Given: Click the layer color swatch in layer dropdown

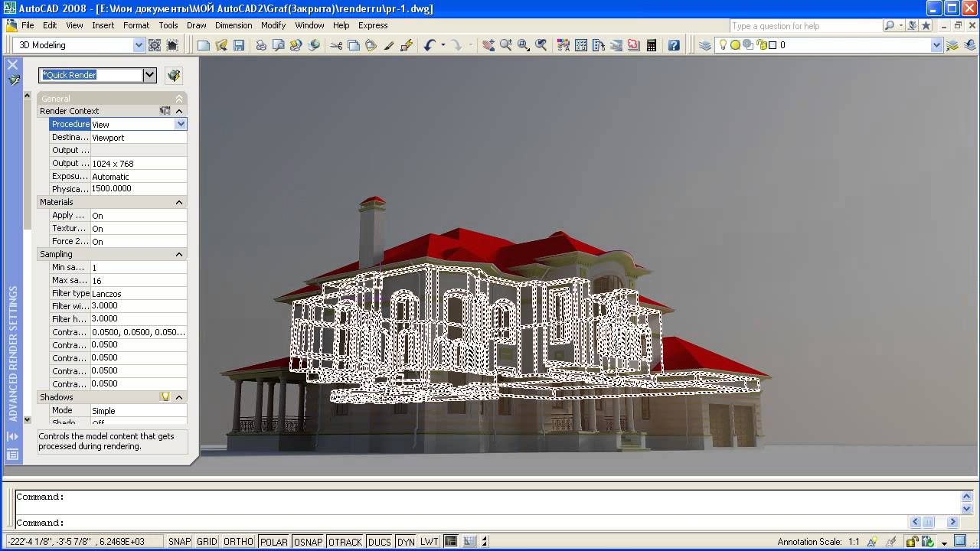Looking at the screenshot, I should pyautogui.click(x=773, y=45).
